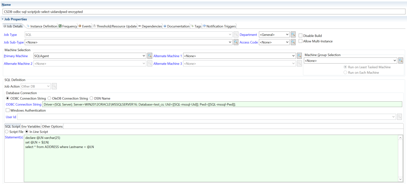The image size is (407, 184).
Task: Click into the ODBC Connection String field
Action: click(222, 104)
